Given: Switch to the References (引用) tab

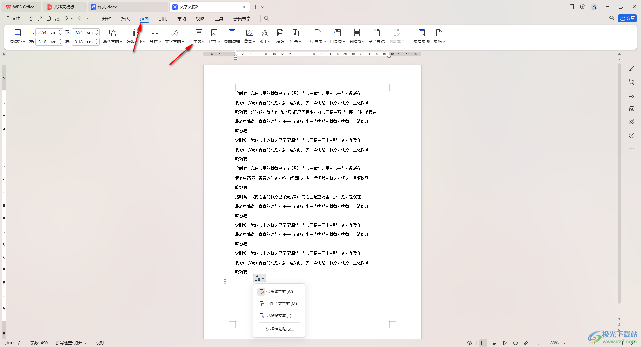Looking at the screenshot, I should click(x=163, y=19).
